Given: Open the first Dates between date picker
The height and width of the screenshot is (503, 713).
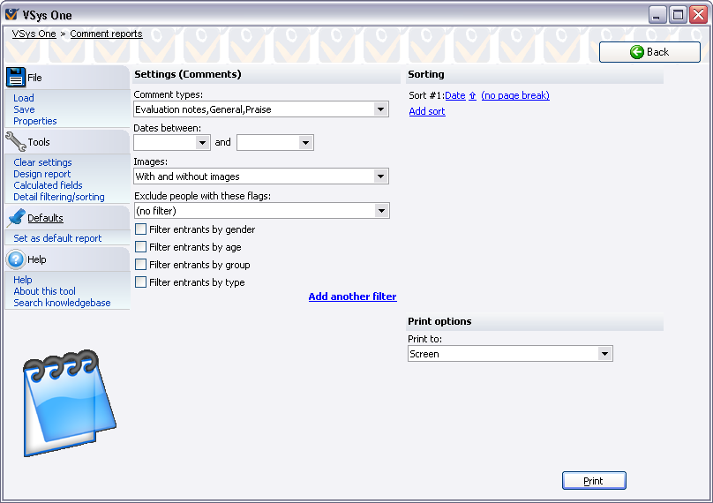Looking at the screenshot, I should pyautogui.click(x=203, y=143).
